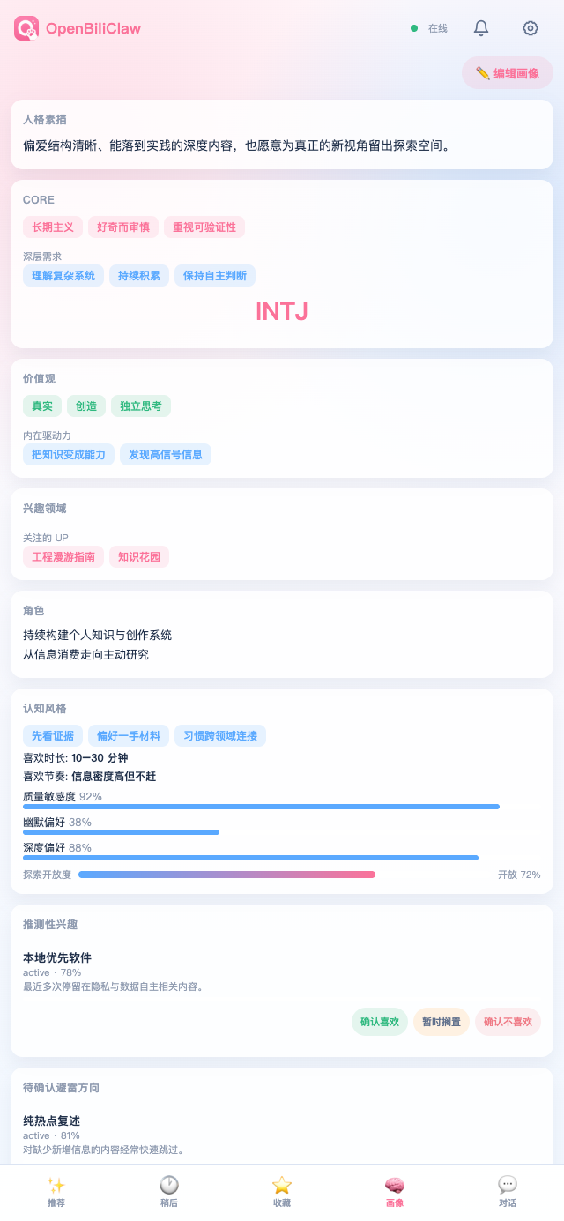The width and height of the screenshot is (564, 1221).
Task: Shelve the interest with 暂时搁置
Action: point(442,1022)
